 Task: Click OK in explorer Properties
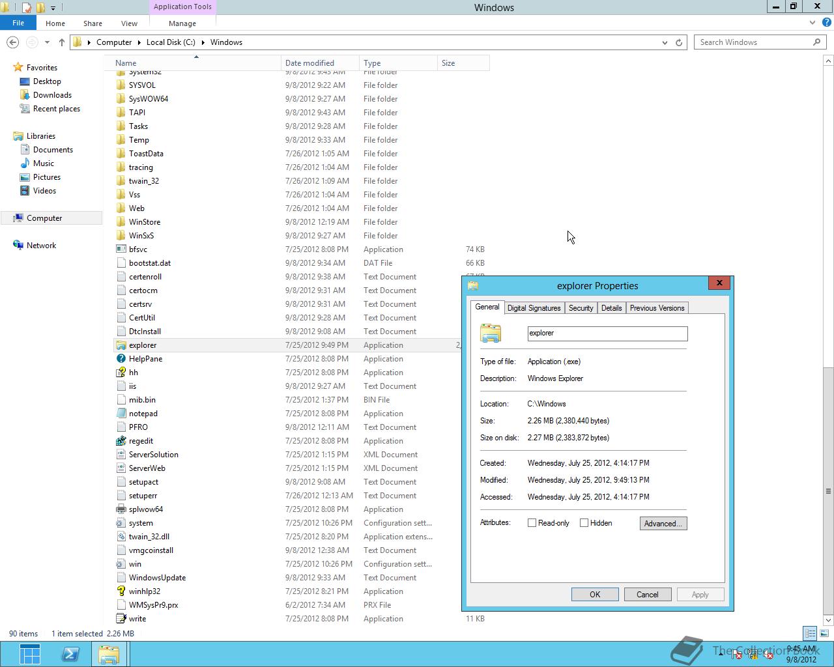(595, 595)
